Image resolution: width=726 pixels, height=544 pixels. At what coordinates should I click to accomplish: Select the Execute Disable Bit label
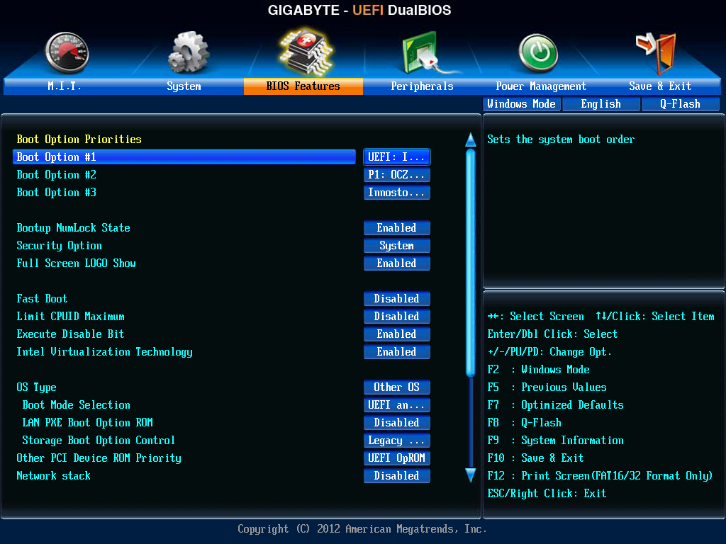coord(70,334)
